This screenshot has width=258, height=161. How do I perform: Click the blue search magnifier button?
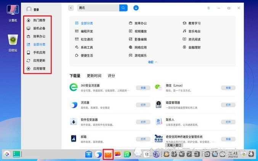tap(123, 8)
